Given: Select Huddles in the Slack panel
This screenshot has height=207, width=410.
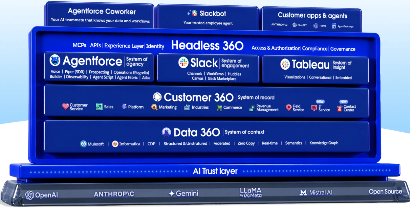Looking at the screenshot, I should 234,74.
